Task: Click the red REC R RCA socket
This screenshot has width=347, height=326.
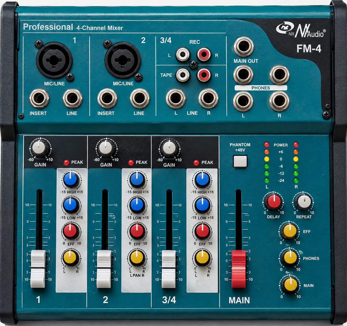Action: [x=204, y=54]
